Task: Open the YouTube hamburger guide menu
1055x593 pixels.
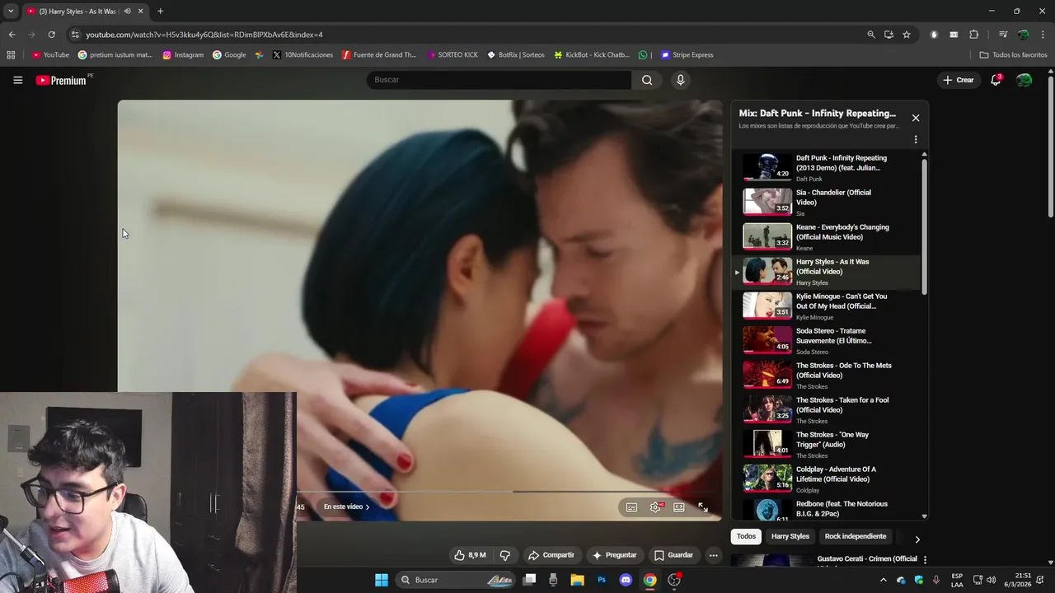Action: click(17, 80)
